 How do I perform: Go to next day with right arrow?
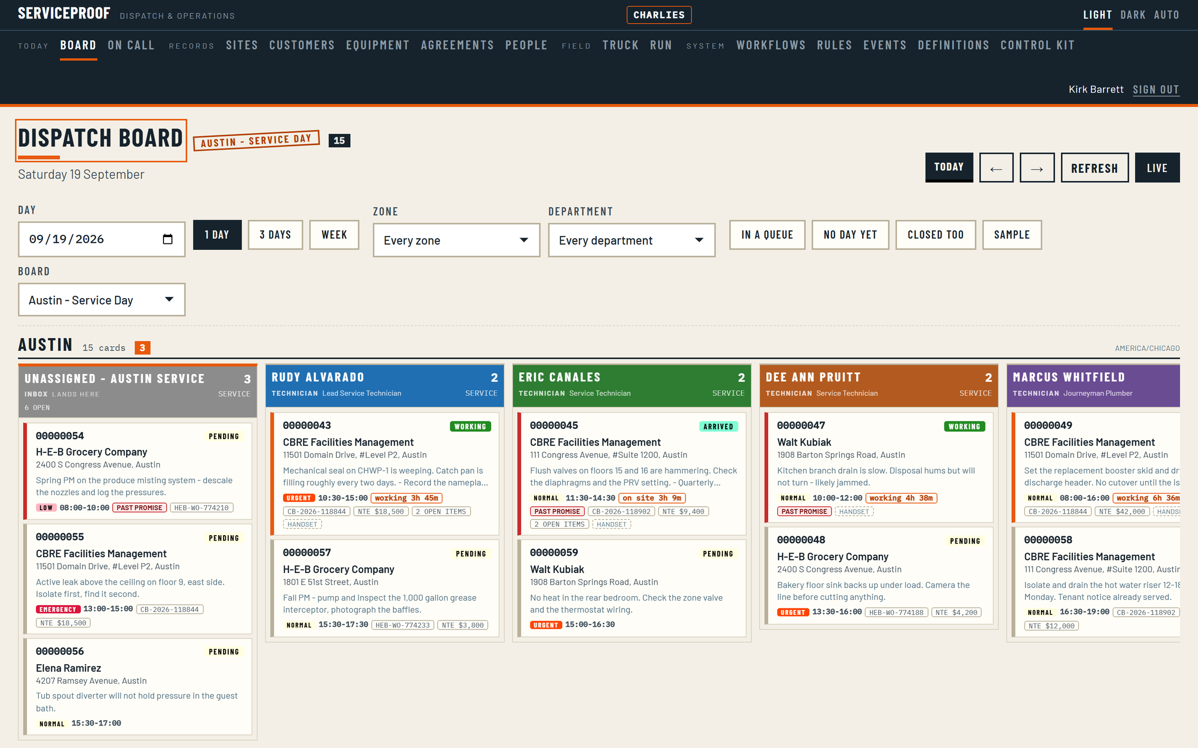1037,168
